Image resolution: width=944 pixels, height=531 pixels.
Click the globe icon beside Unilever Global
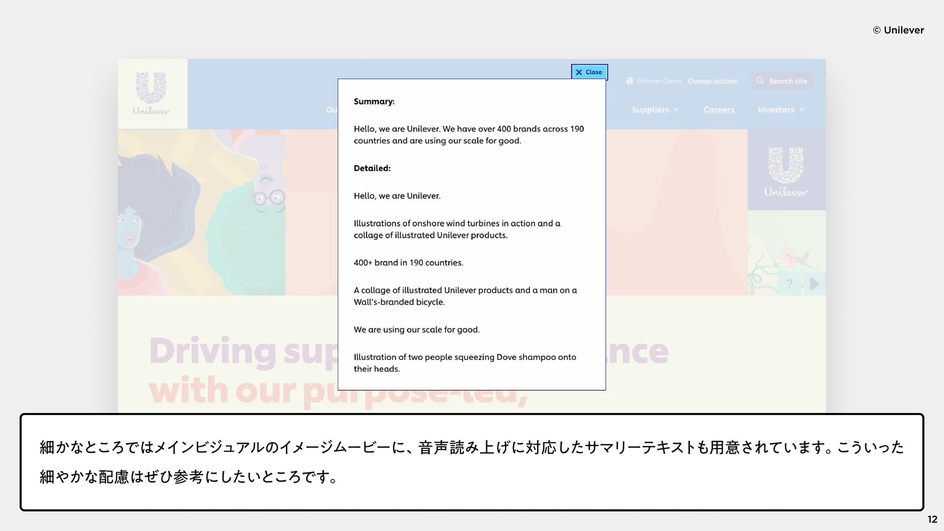(629, 81)
